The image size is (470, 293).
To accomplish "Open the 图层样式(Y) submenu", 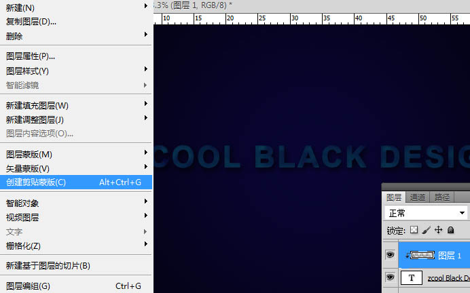I will click(x=76, y=71).
